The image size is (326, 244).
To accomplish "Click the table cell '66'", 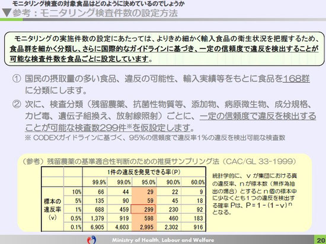I will point(101,192).
